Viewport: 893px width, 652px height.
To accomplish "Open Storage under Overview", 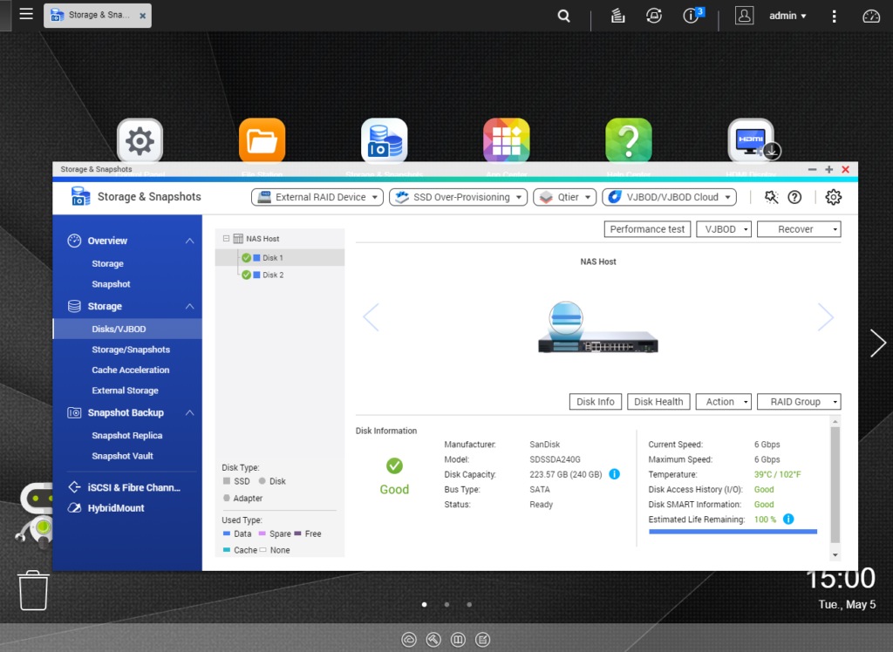I will point(107,263).
